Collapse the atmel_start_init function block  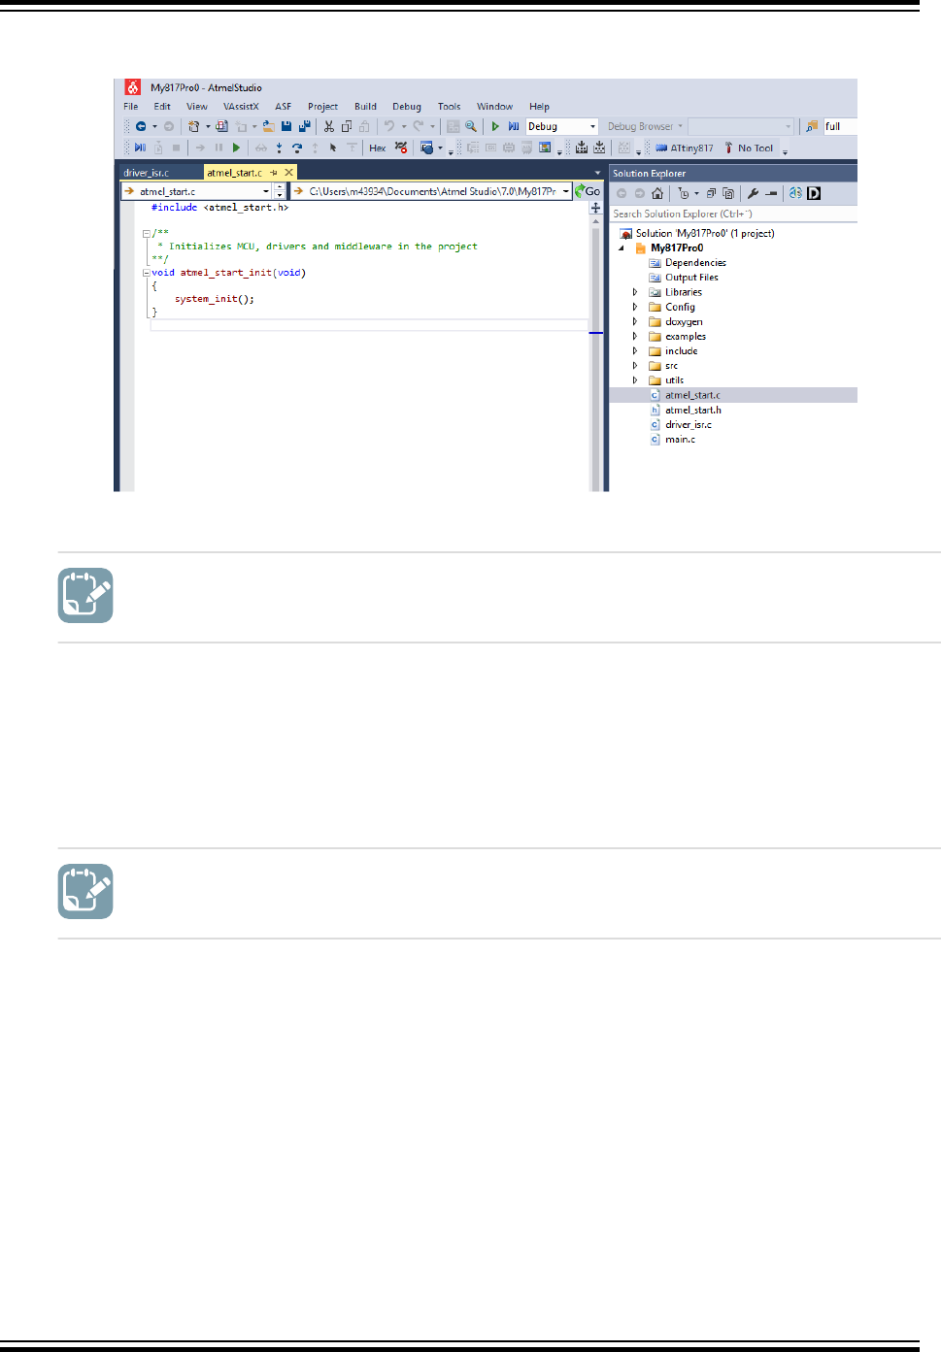pyautogui.click(x=146, y=273)
